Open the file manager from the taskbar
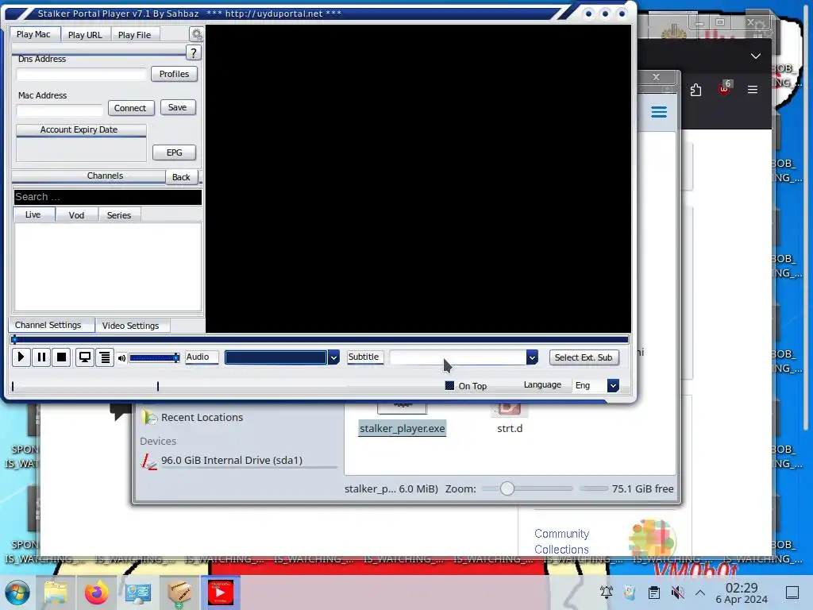The height and width of the screenshot is (610, 813). [x=56, y=593]
